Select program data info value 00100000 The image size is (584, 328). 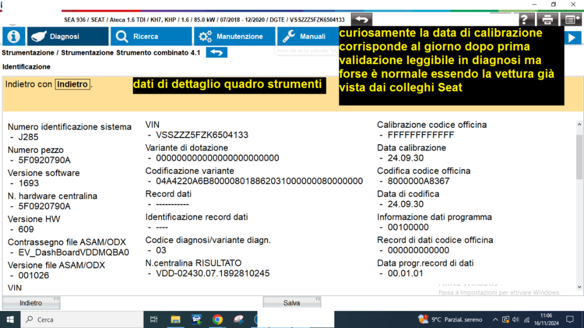click(x=408, y=228)
